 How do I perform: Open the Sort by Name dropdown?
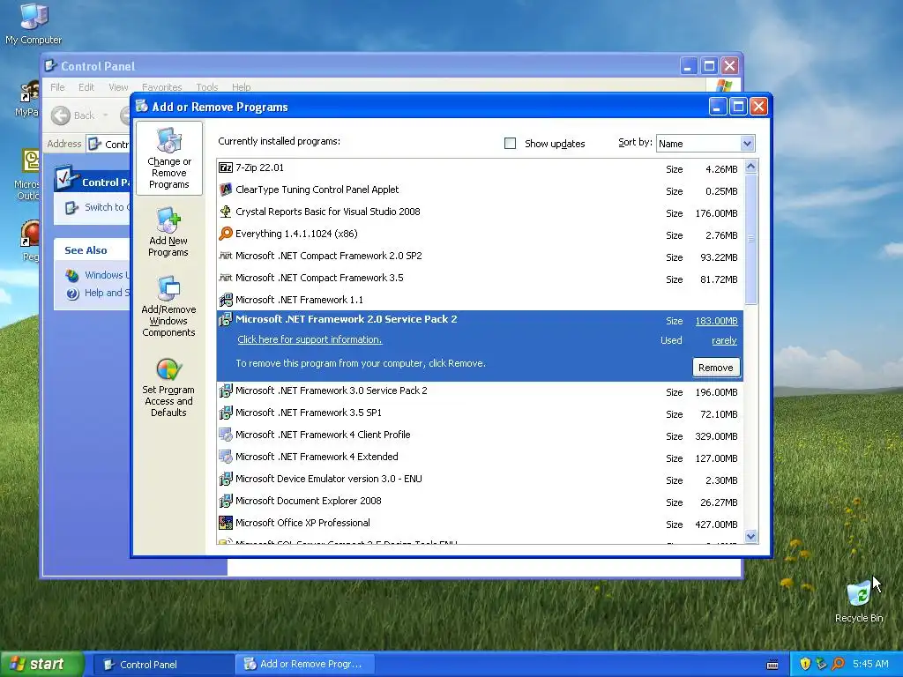pyautogui.click(x=705, y=144)
